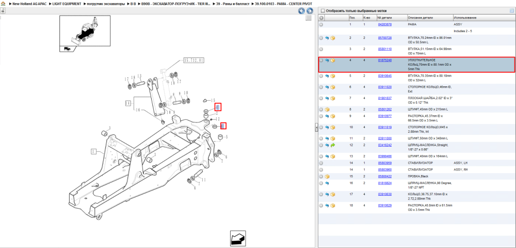The width and height of the screenshot is (516, 248).
Task: Add position 3 ВТУЛКА row via plus icon
Action: point(321,49)
